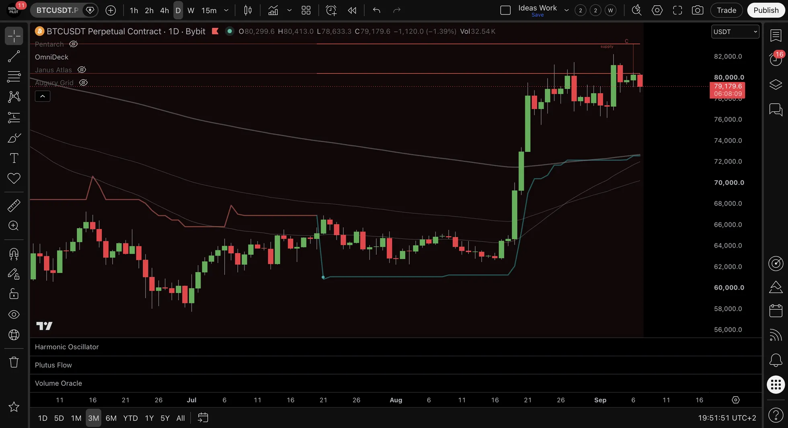788x428 pixels.
Task: Add symbol using the plus circle icon
Action: (111, 10)
